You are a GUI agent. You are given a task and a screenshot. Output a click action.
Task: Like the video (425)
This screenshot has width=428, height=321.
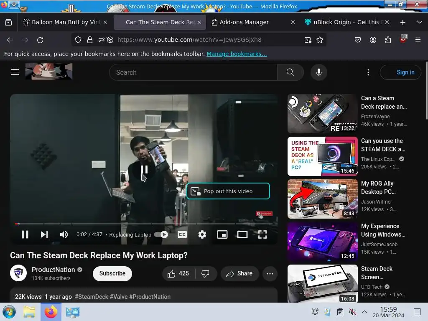click(178, 273)
